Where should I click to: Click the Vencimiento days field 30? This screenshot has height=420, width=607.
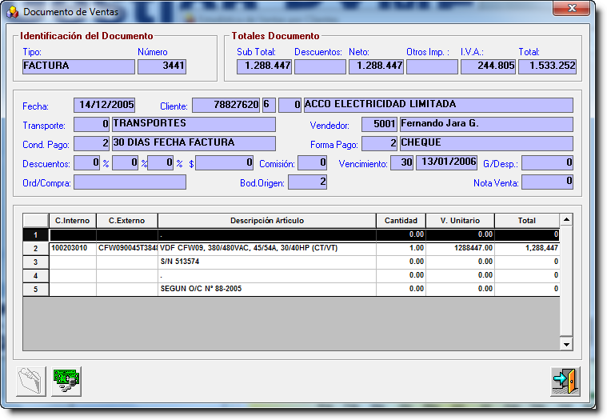pos(401,163)
